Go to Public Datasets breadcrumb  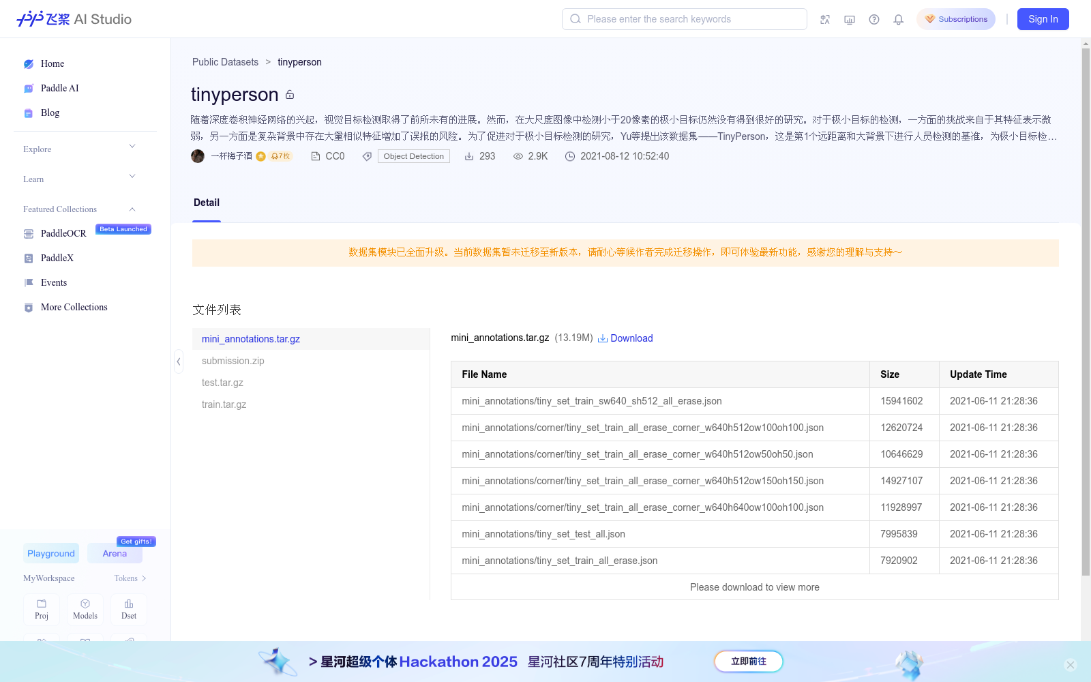point(225,62)
